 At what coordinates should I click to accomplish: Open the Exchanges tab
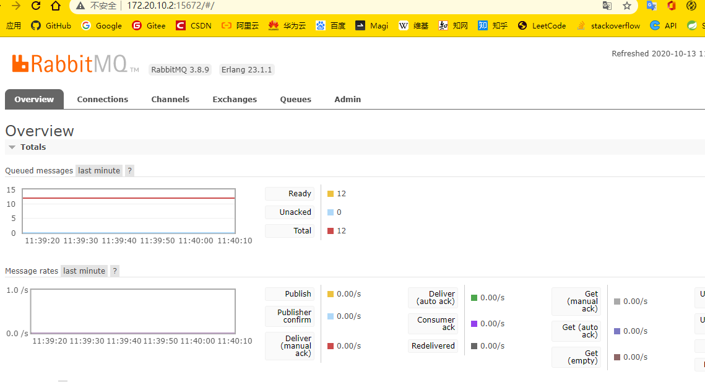point(235,100)
